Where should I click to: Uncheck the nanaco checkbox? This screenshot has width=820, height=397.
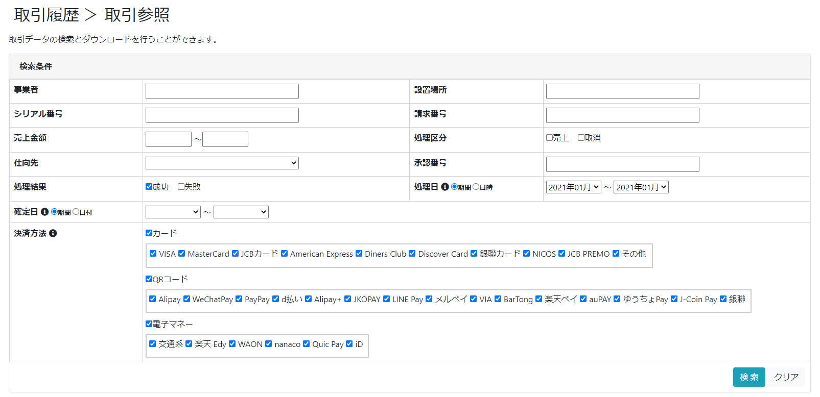(x=268, y=344)
